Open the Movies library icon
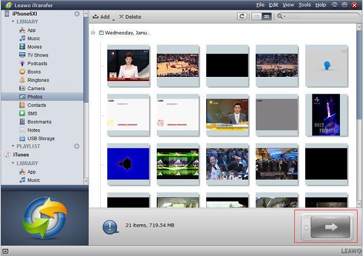Screen dimensions: 363x256 click(x=22, y=47)
